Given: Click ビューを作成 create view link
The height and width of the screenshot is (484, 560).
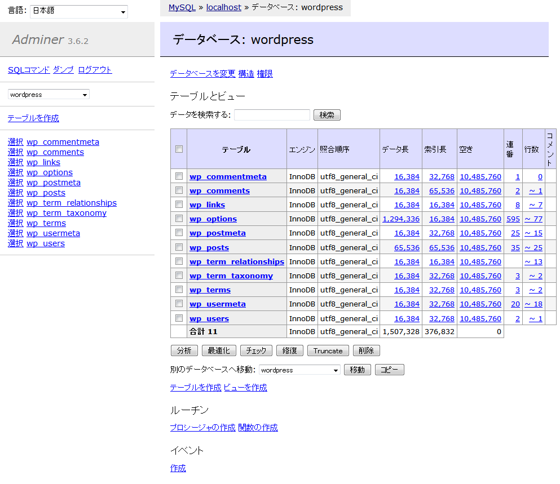Looking at the screenshot, I should (x=245, y=388).
